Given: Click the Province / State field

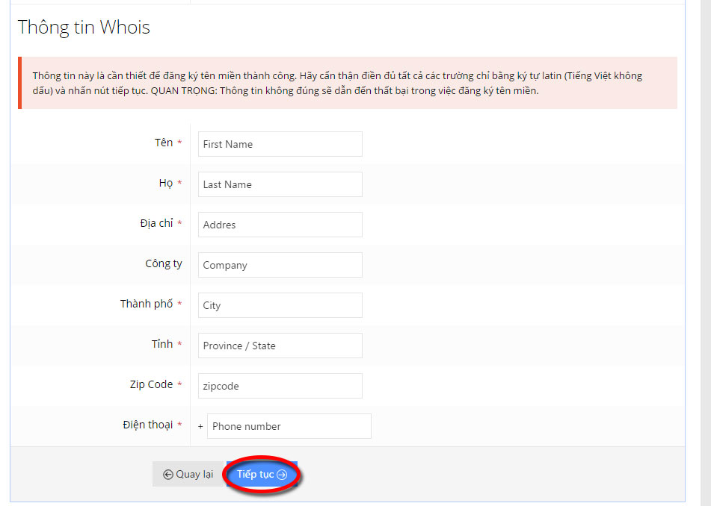Looking at the screenshot, I should [x=280, y=346].
